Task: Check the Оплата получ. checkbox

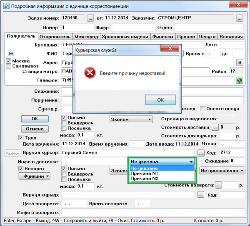Action: click(202, 109)
